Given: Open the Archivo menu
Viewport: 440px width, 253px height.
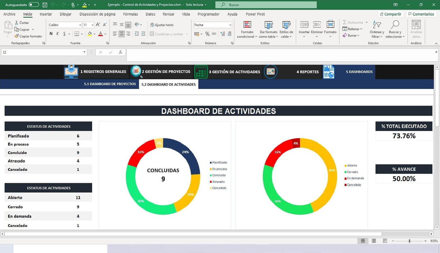Looking at the screenshot, I should 9,14.
